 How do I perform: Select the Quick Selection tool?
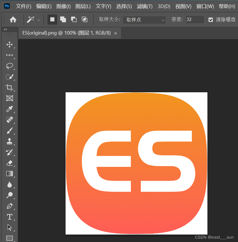9,77
